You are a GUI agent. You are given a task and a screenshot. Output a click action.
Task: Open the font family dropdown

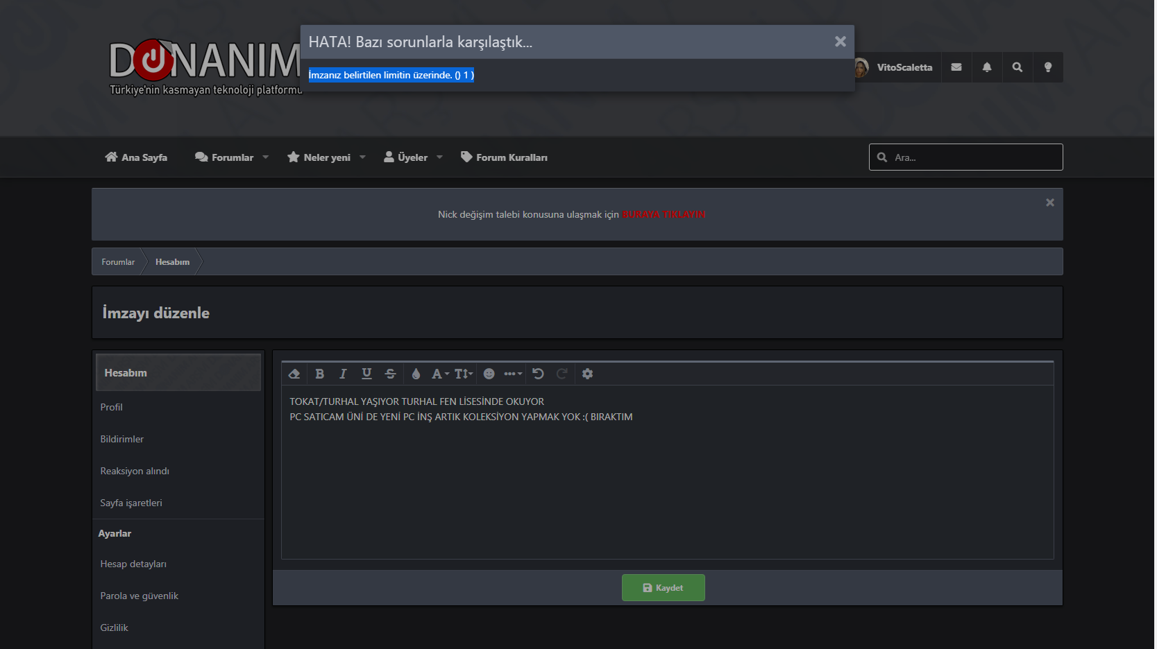coord(440,374)
